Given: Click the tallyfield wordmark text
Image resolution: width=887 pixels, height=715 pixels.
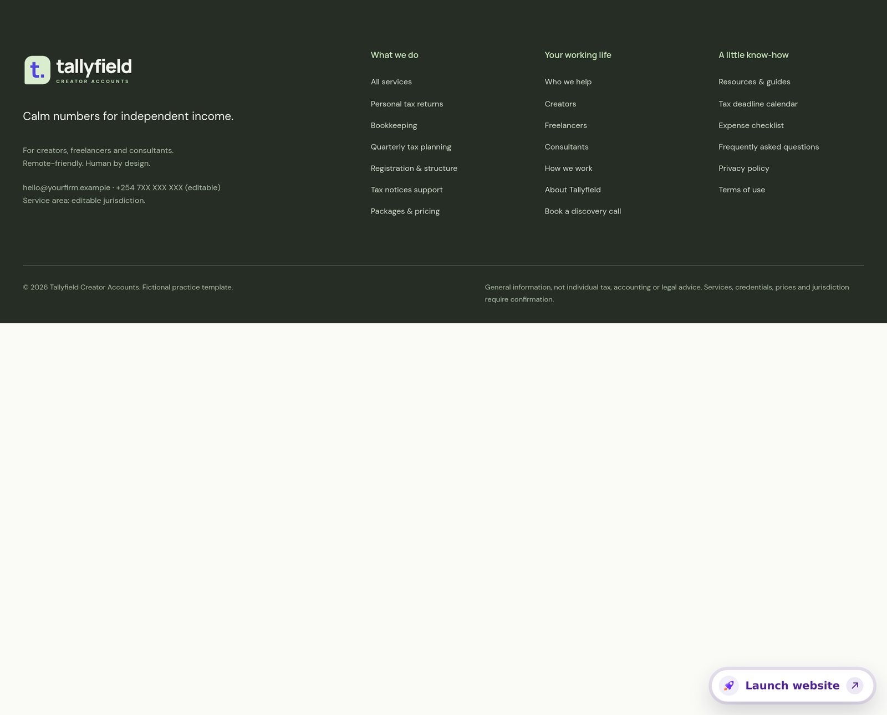Looking at the screenshot, I should tap(94, 67).
